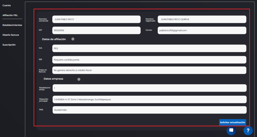Focus the Nombre registrado field

coord(202,19)
